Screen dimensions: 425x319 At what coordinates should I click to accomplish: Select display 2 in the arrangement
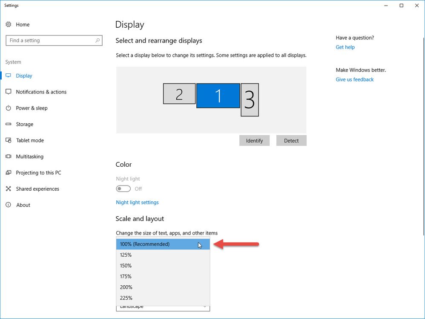179,94
